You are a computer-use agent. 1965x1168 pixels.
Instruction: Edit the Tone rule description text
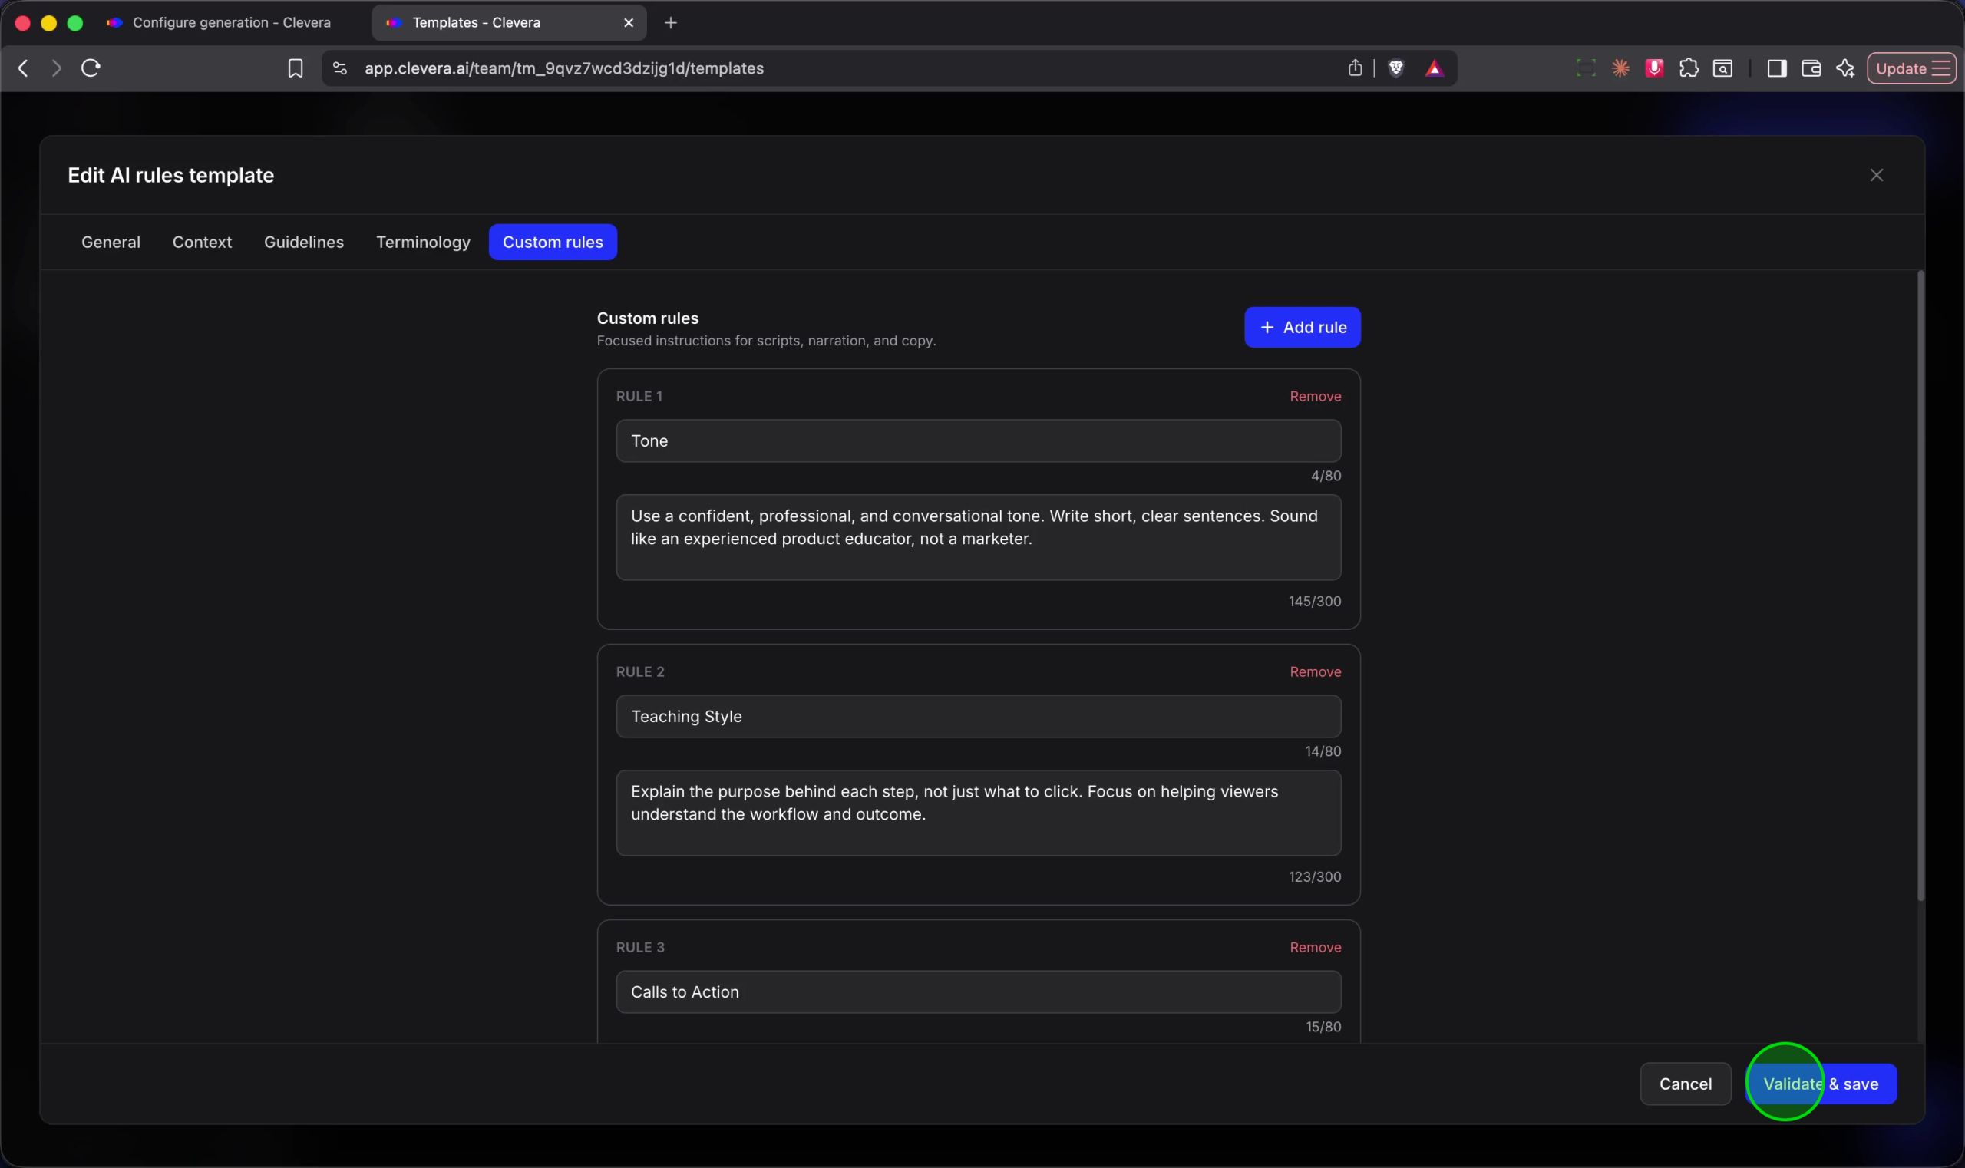coord(979,539)
